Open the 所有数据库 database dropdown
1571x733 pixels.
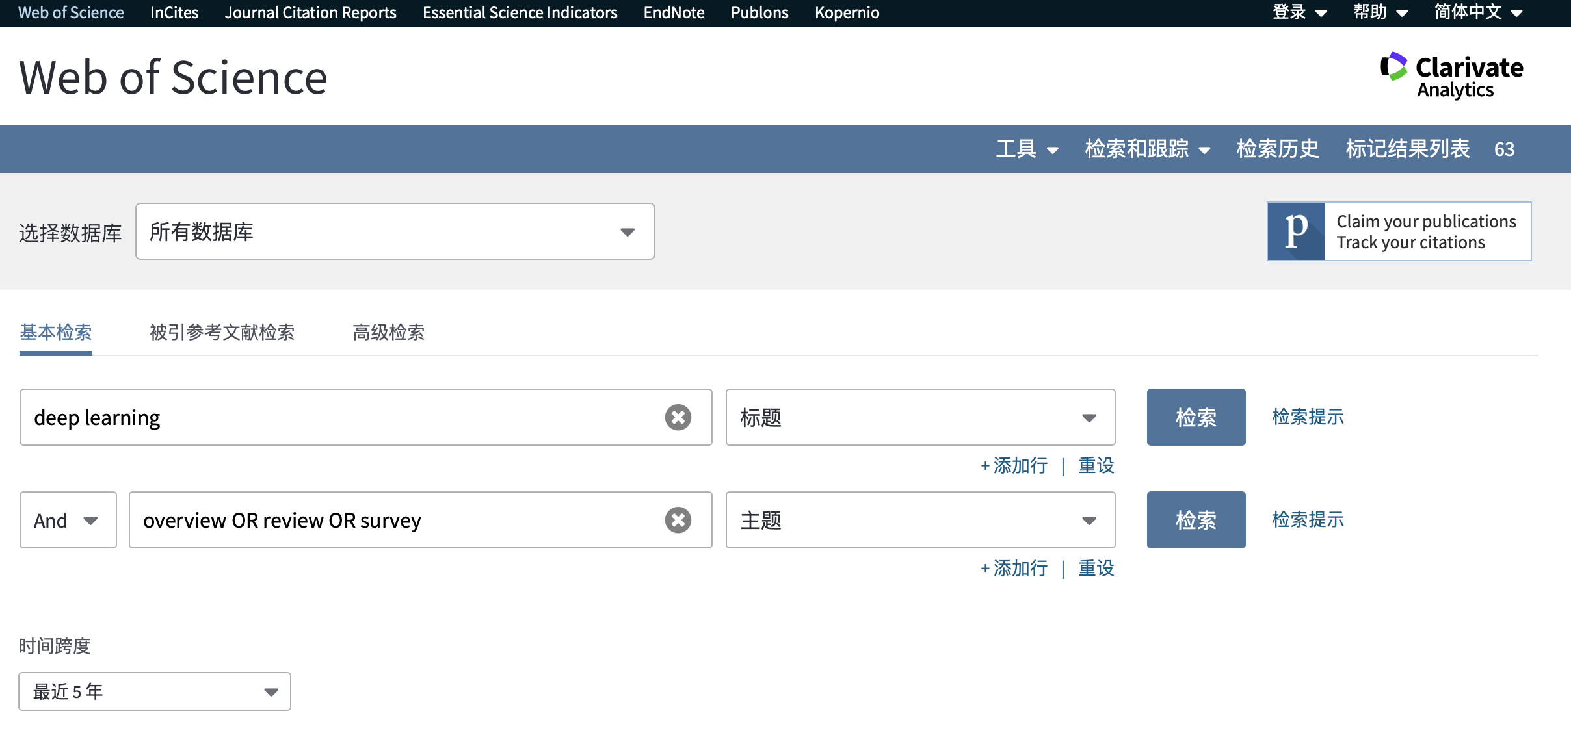coord(395,232)
